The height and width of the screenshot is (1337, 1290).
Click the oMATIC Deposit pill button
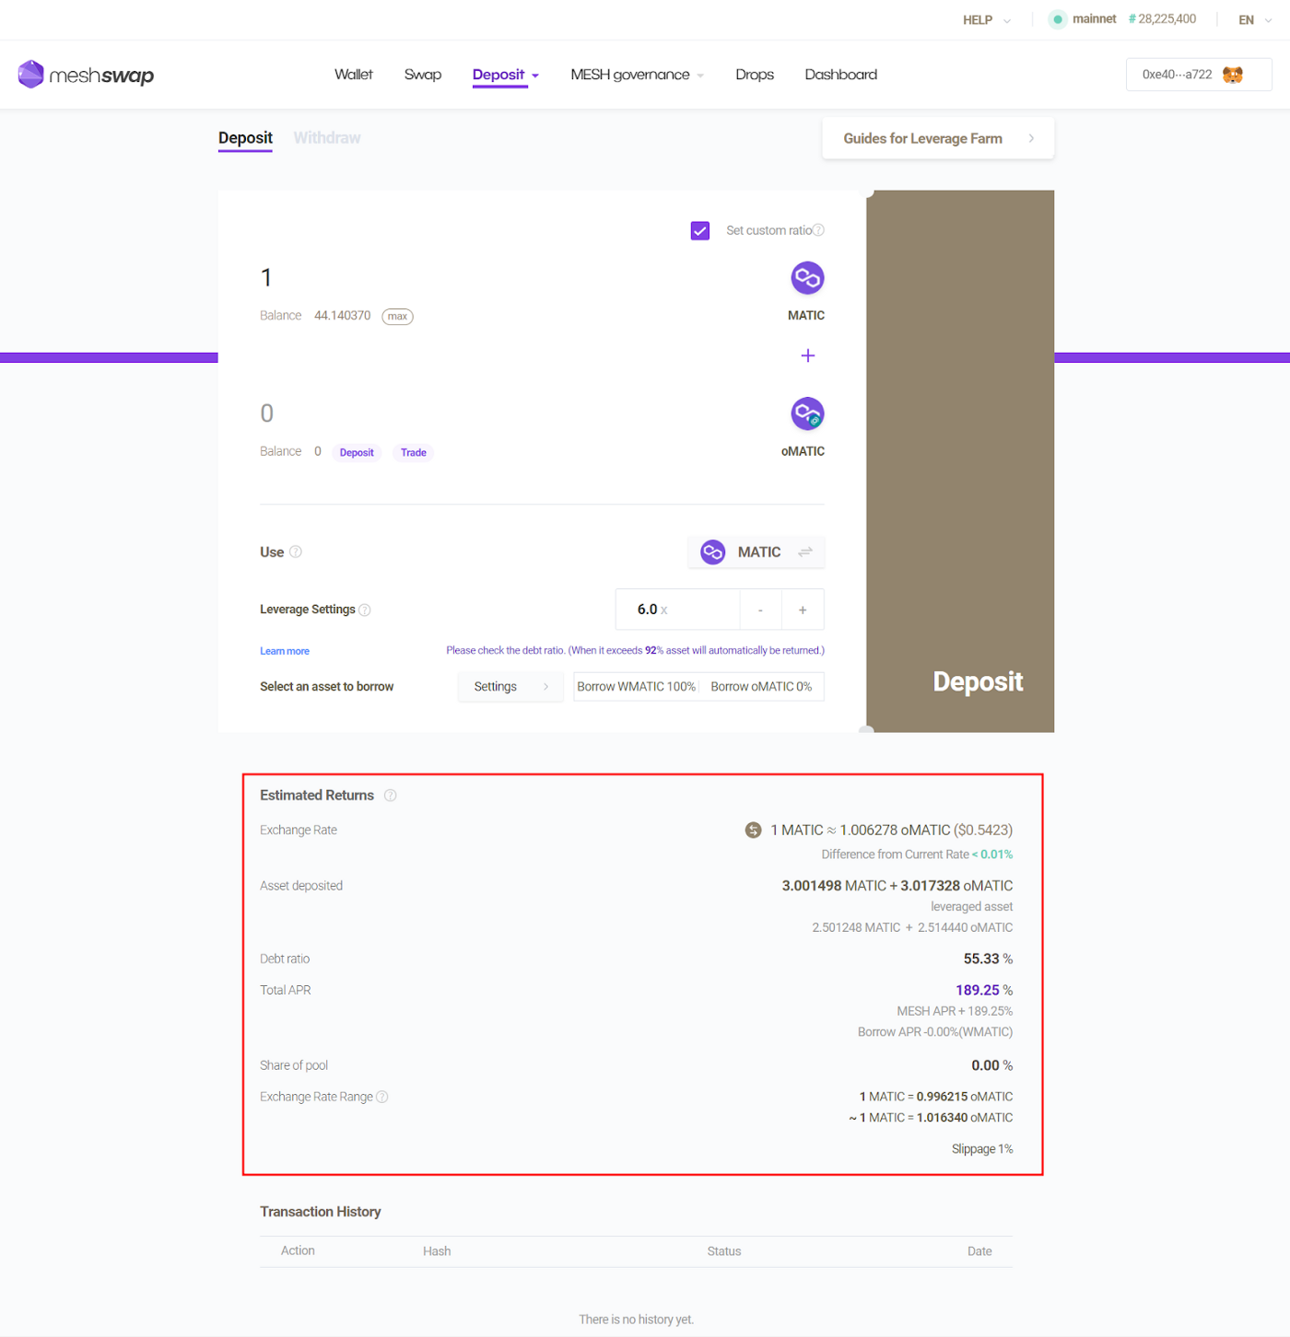point(357,452)
